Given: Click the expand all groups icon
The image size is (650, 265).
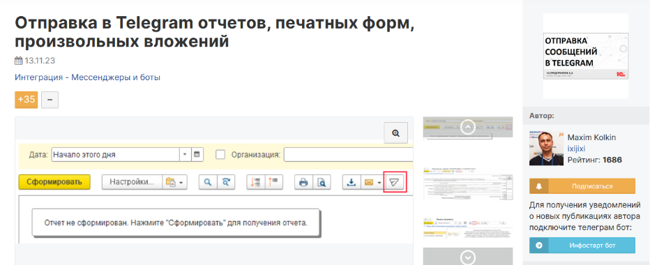Looking at the screenshot, I should pos(256,182).
